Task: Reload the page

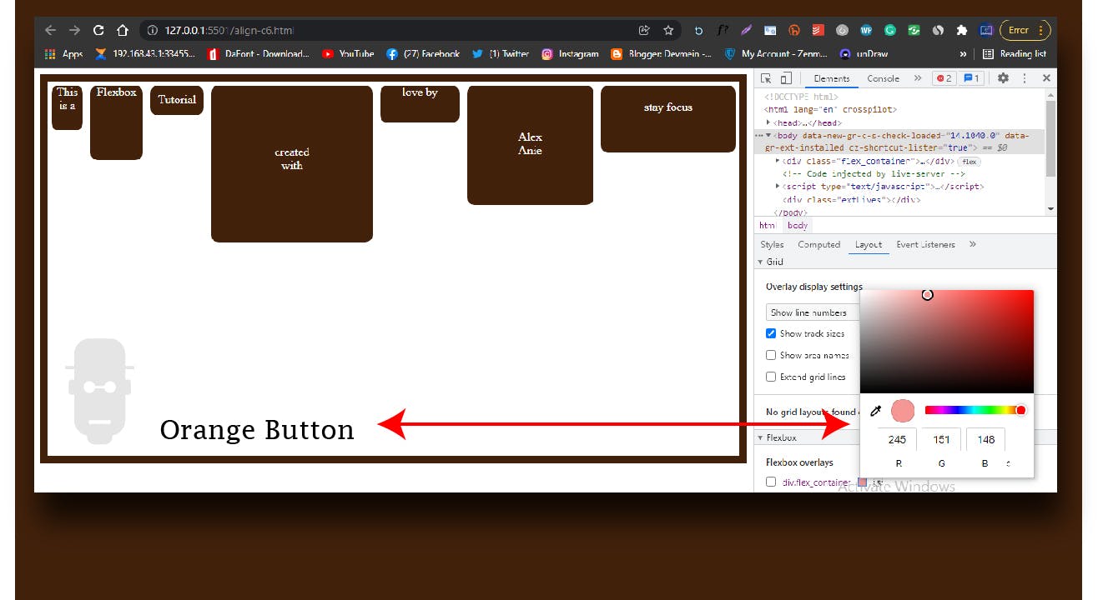Action: click(98, 30)
